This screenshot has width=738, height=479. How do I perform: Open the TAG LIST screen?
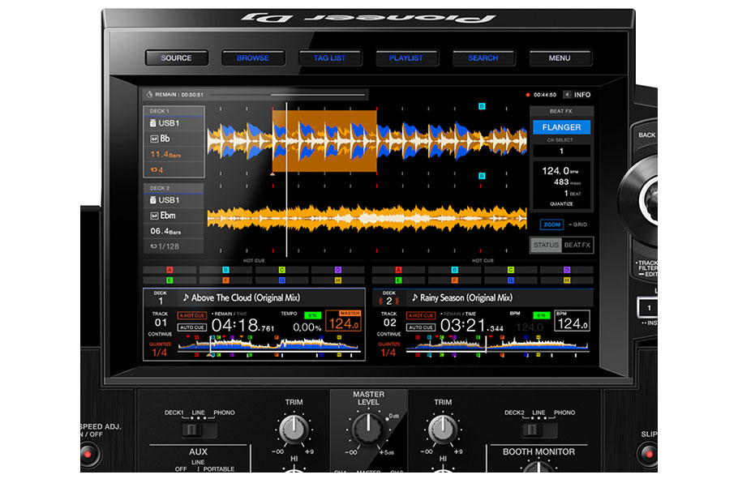click(330, 58)
